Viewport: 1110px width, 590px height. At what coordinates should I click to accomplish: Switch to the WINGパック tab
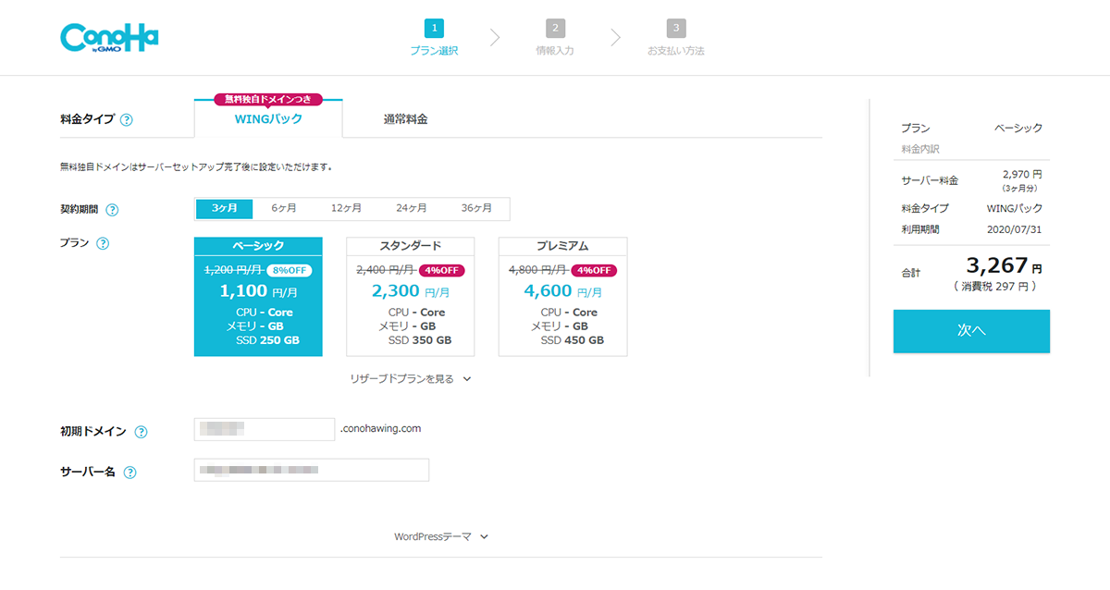[268, 119]
